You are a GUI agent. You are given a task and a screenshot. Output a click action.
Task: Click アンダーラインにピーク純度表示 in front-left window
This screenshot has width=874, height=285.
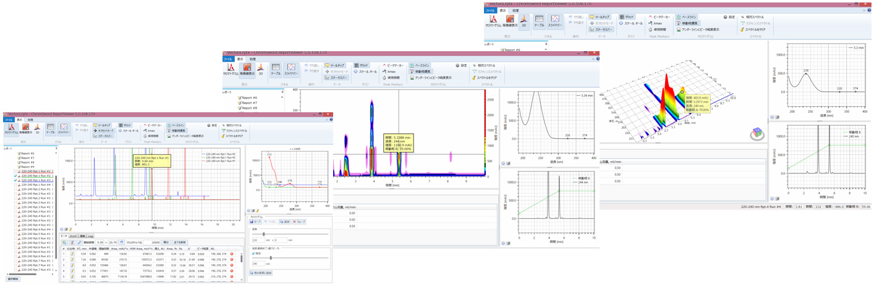pyautogui.click(x=185, y=136)
